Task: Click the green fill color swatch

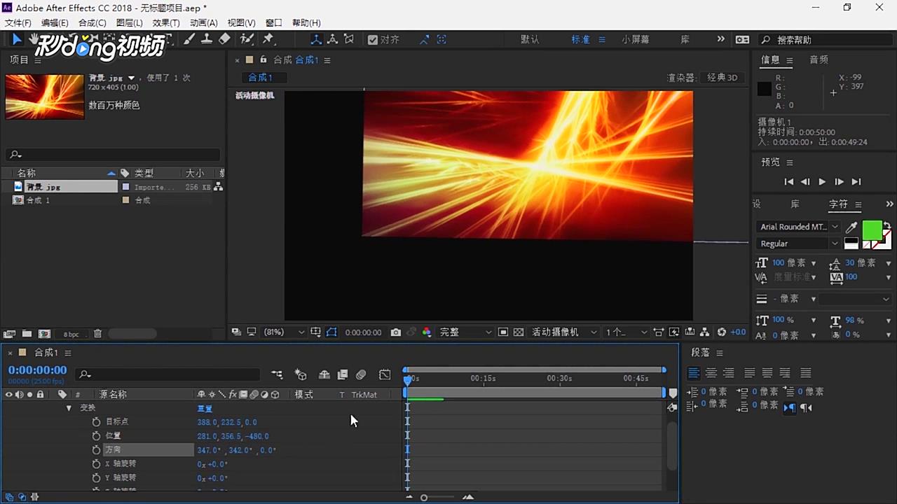Action: click(x=872, y=230)
